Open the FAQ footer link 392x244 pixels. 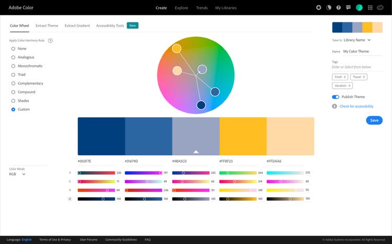coord(147,239)
